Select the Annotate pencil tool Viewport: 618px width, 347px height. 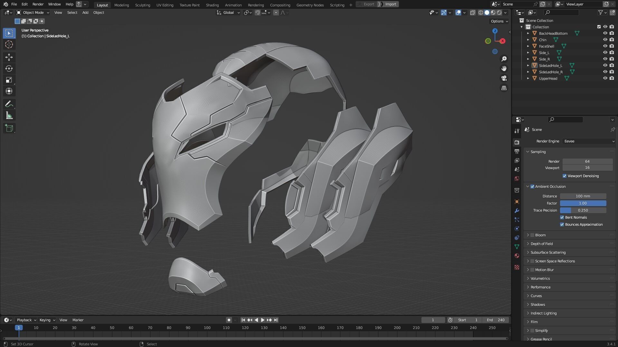point(9,104)
